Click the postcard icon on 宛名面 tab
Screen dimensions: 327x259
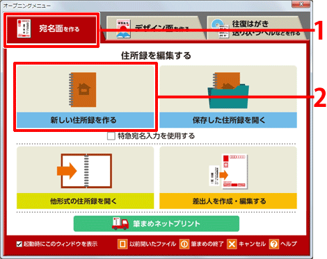(24, 28)
